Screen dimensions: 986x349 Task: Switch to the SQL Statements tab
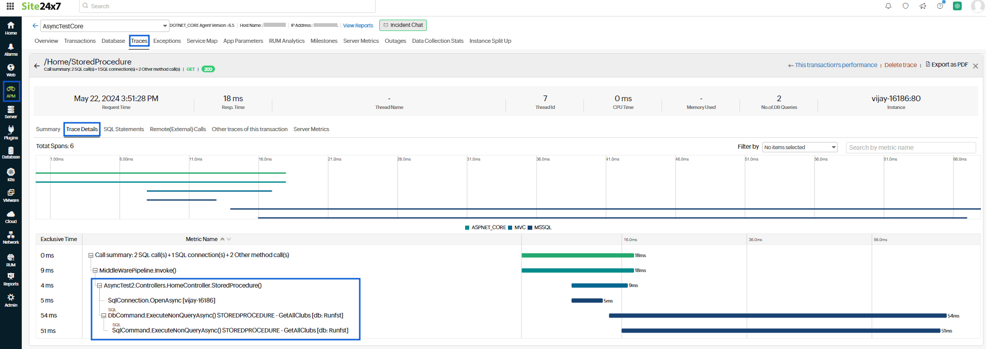tap(124, 130)
